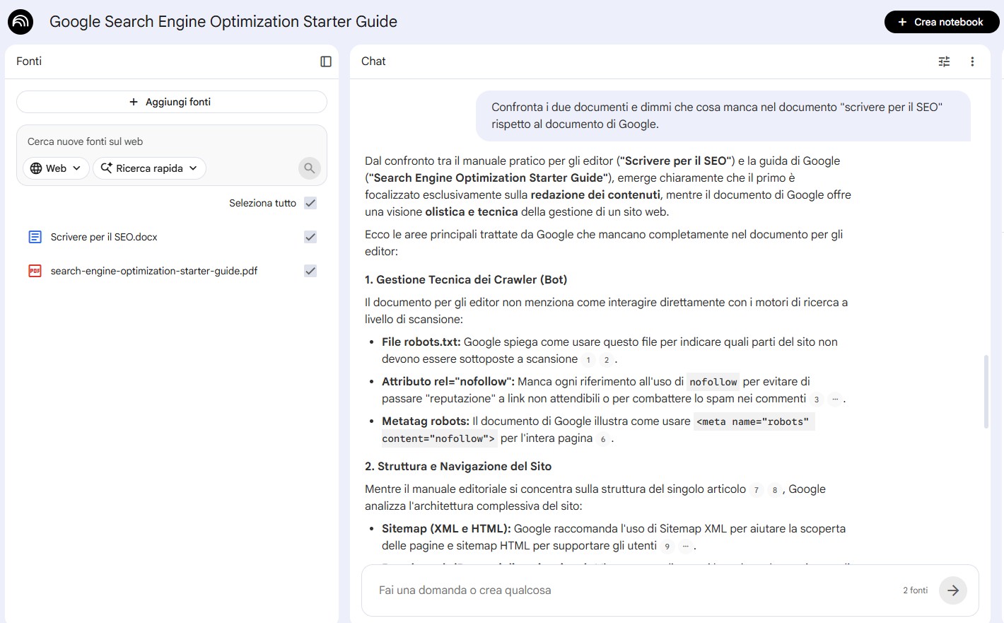The image size is (1004, 623).
Task: Click the user prompt message bubble
Action: [723, 116]
